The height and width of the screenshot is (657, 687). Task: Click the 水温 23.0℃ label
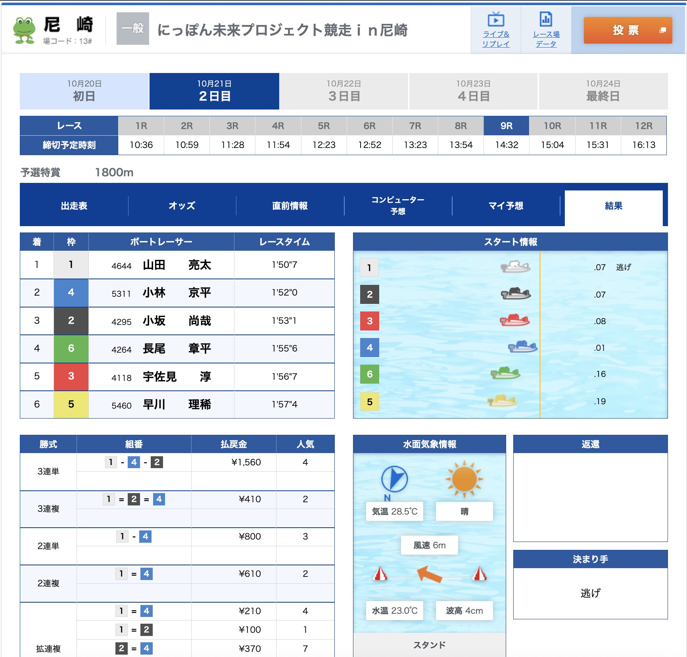(395, 611)
